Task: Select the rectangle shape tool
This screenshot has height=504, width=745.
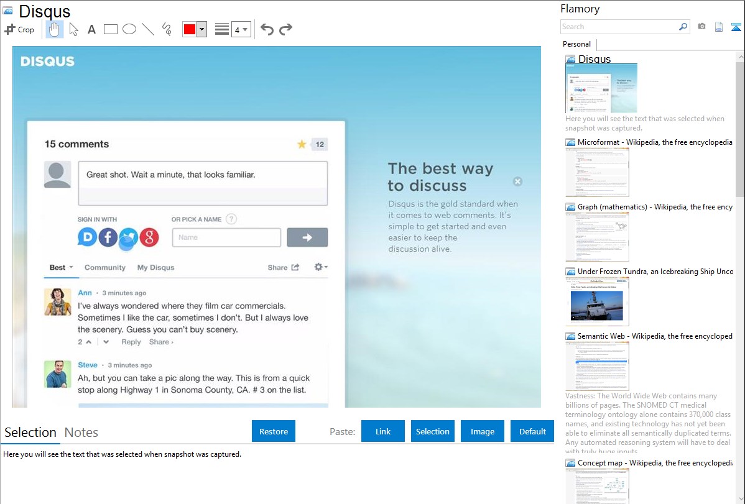Action: pos(110,29)
